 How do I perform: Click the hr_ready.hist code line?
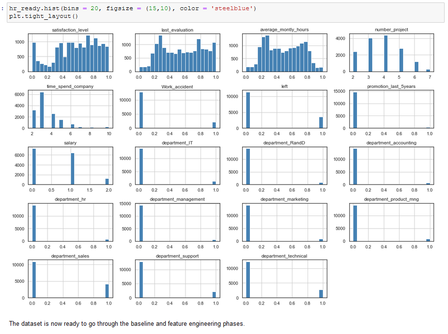(x=133, y=8)
